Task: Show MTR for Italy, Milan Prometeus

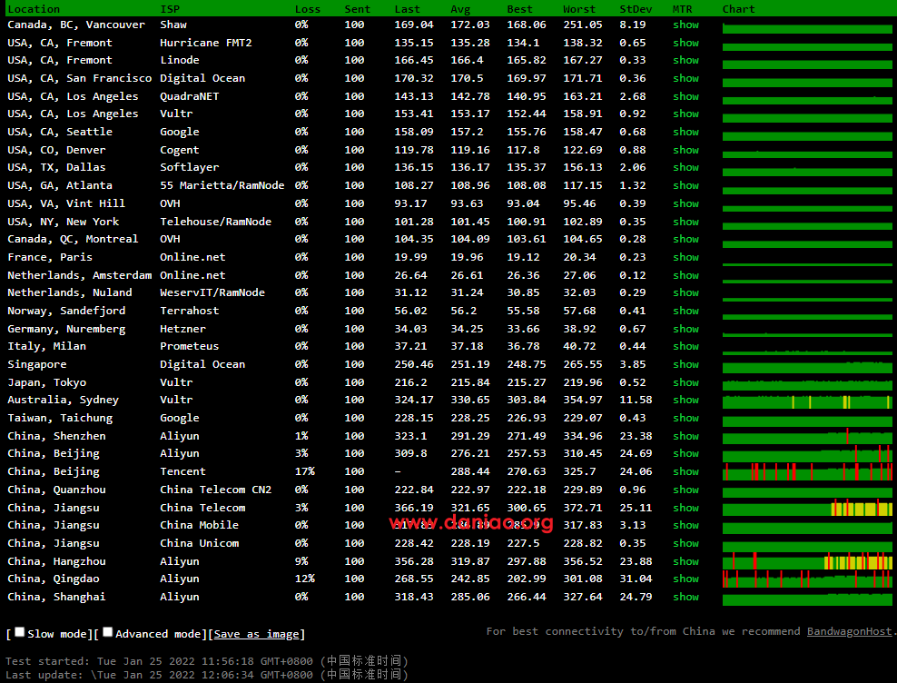Action: pyautogui.click(x=685, y=346)
